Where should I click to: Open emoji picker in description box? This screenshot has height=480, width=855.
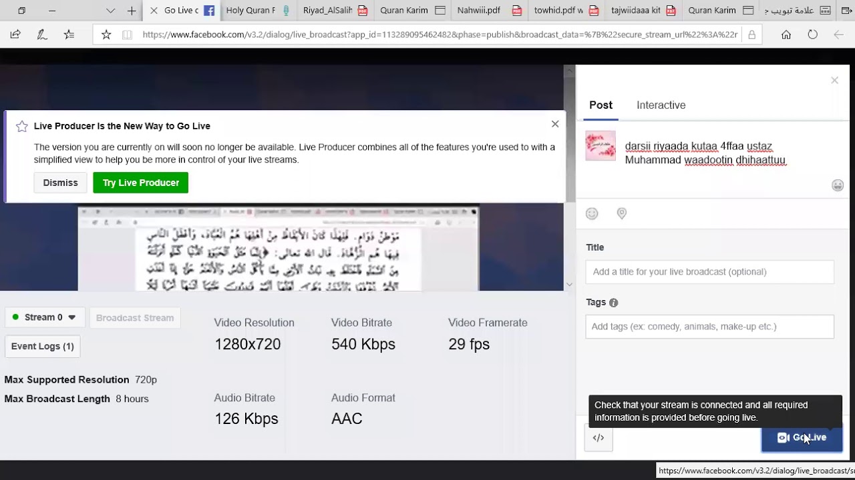[x=838, y=185]
